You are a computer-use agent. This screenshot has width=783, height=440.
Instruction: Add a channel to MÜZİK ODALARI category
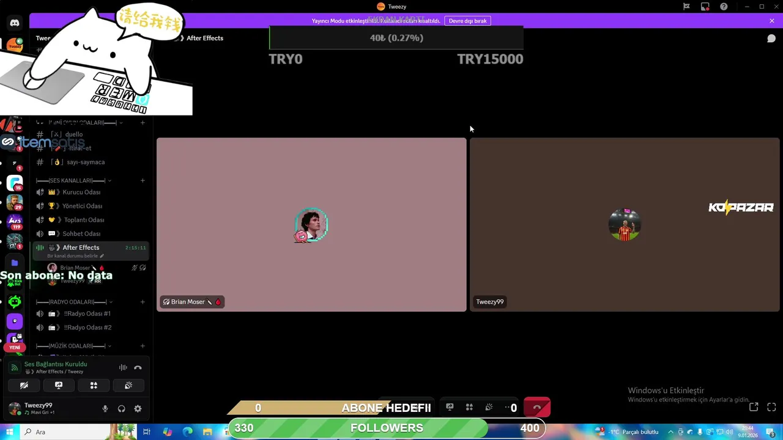click(143, 346)
